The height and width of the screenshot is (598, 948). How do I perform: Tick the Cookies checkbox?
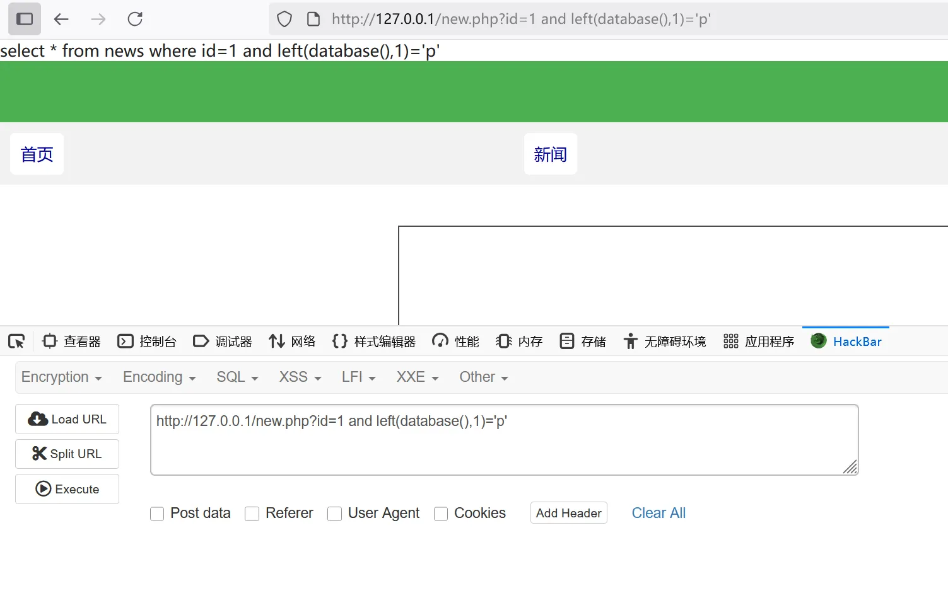[441, 514]
